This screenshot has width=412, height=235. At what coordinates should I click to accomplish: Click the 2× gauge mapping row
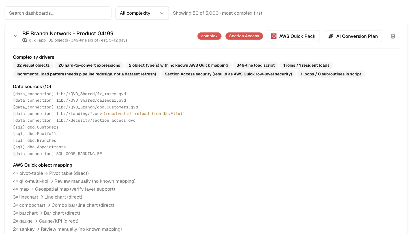(x=46, y=221)
